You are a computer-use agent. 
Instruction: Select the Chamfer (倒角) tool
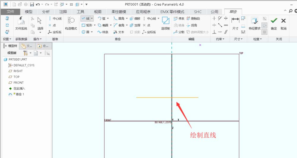119,25
